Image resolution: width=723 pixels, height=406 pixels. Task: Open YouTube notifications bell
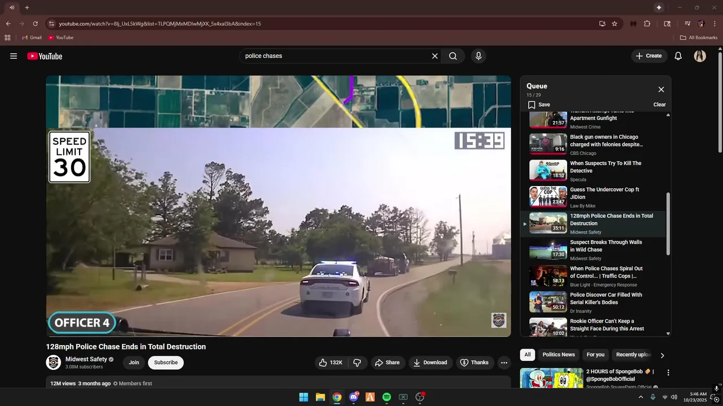[678, 56]
